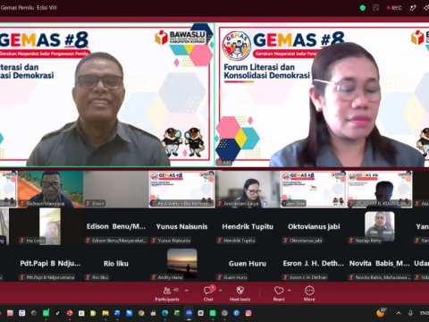This screenshot has width=429, height=322.
Task: Click muted mic icon on Yunus Naisunis label
Action: [154, 241]
